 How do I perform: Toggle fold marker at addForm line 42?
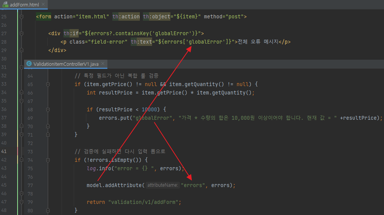tap(21, 160)
